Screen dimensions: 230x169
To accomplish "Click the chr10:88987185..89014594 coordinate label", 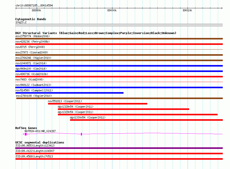I will tap(34, 5).
